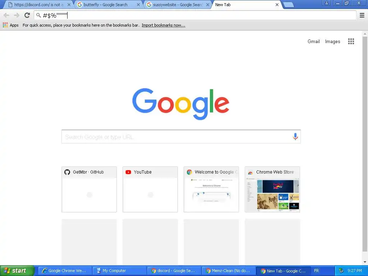Go forward with the forward arrow

[17, 15]
